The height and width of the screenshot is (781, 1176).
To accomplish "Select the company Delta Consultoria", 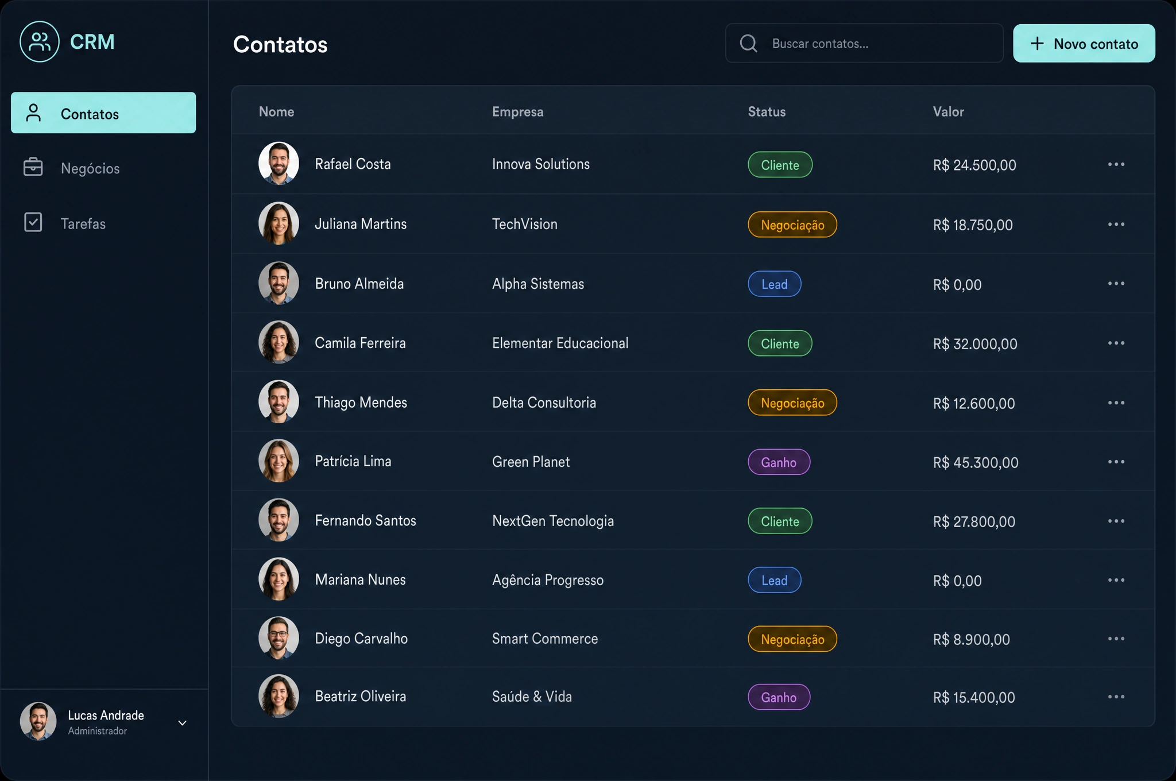I will coord(544,403).
